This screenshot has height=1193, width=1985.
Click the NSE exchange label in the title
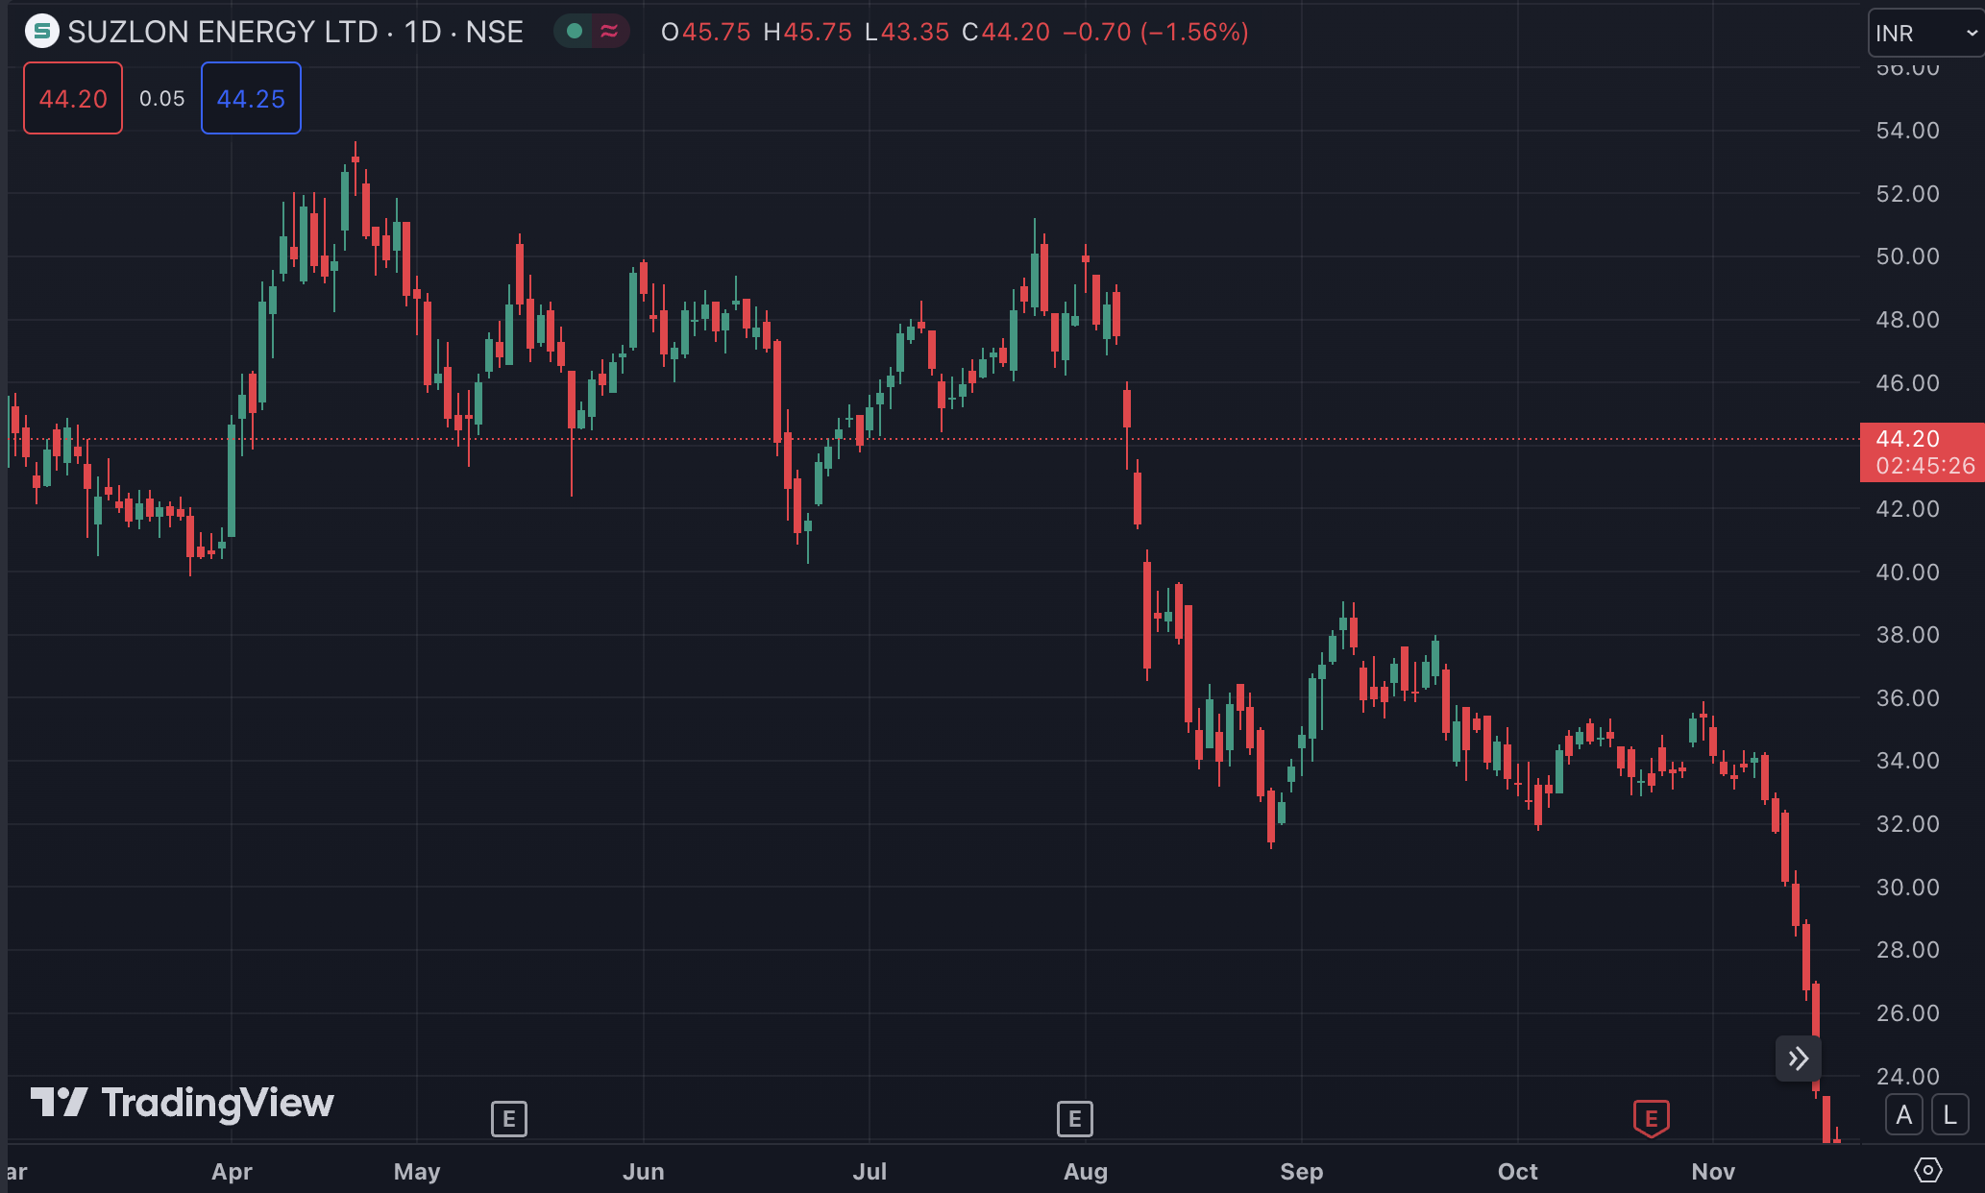point(494,32)
